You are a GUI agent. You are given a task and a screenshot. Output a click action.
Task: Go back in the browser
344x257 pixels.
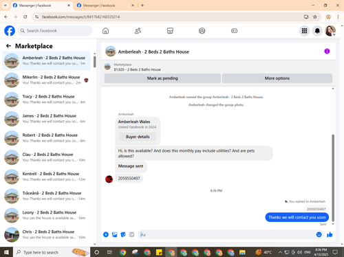point(6,16)
